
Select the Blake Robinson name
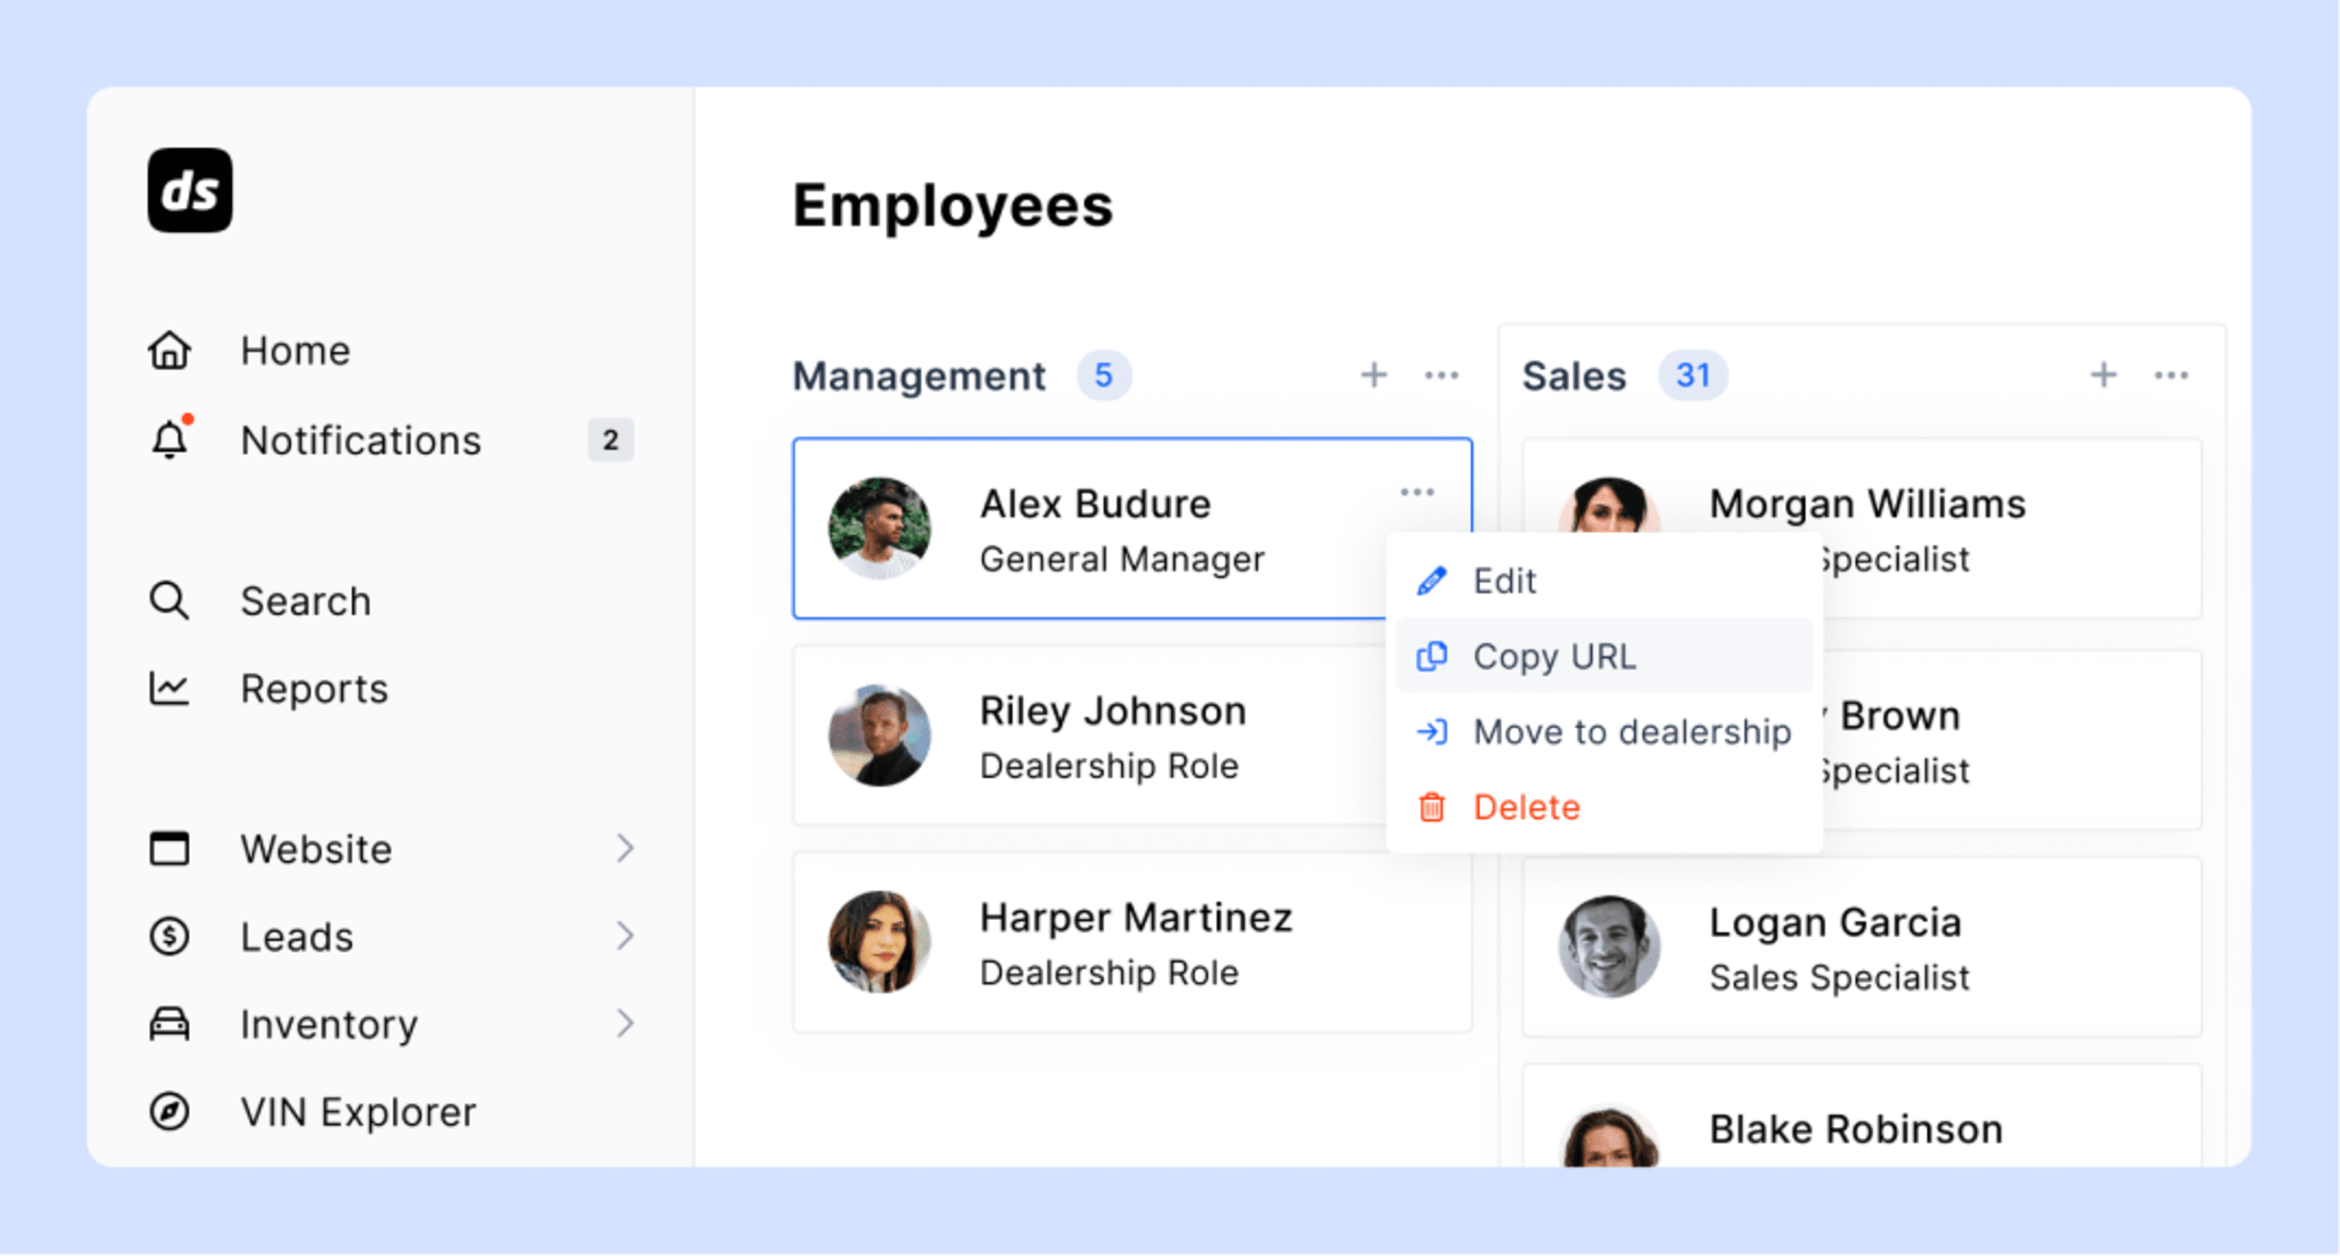tap(1855, 1129)
